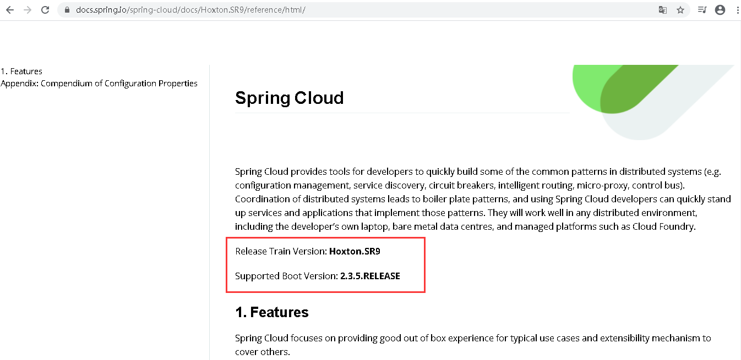
Task: View site security info via the padlock
Action: 66,9
